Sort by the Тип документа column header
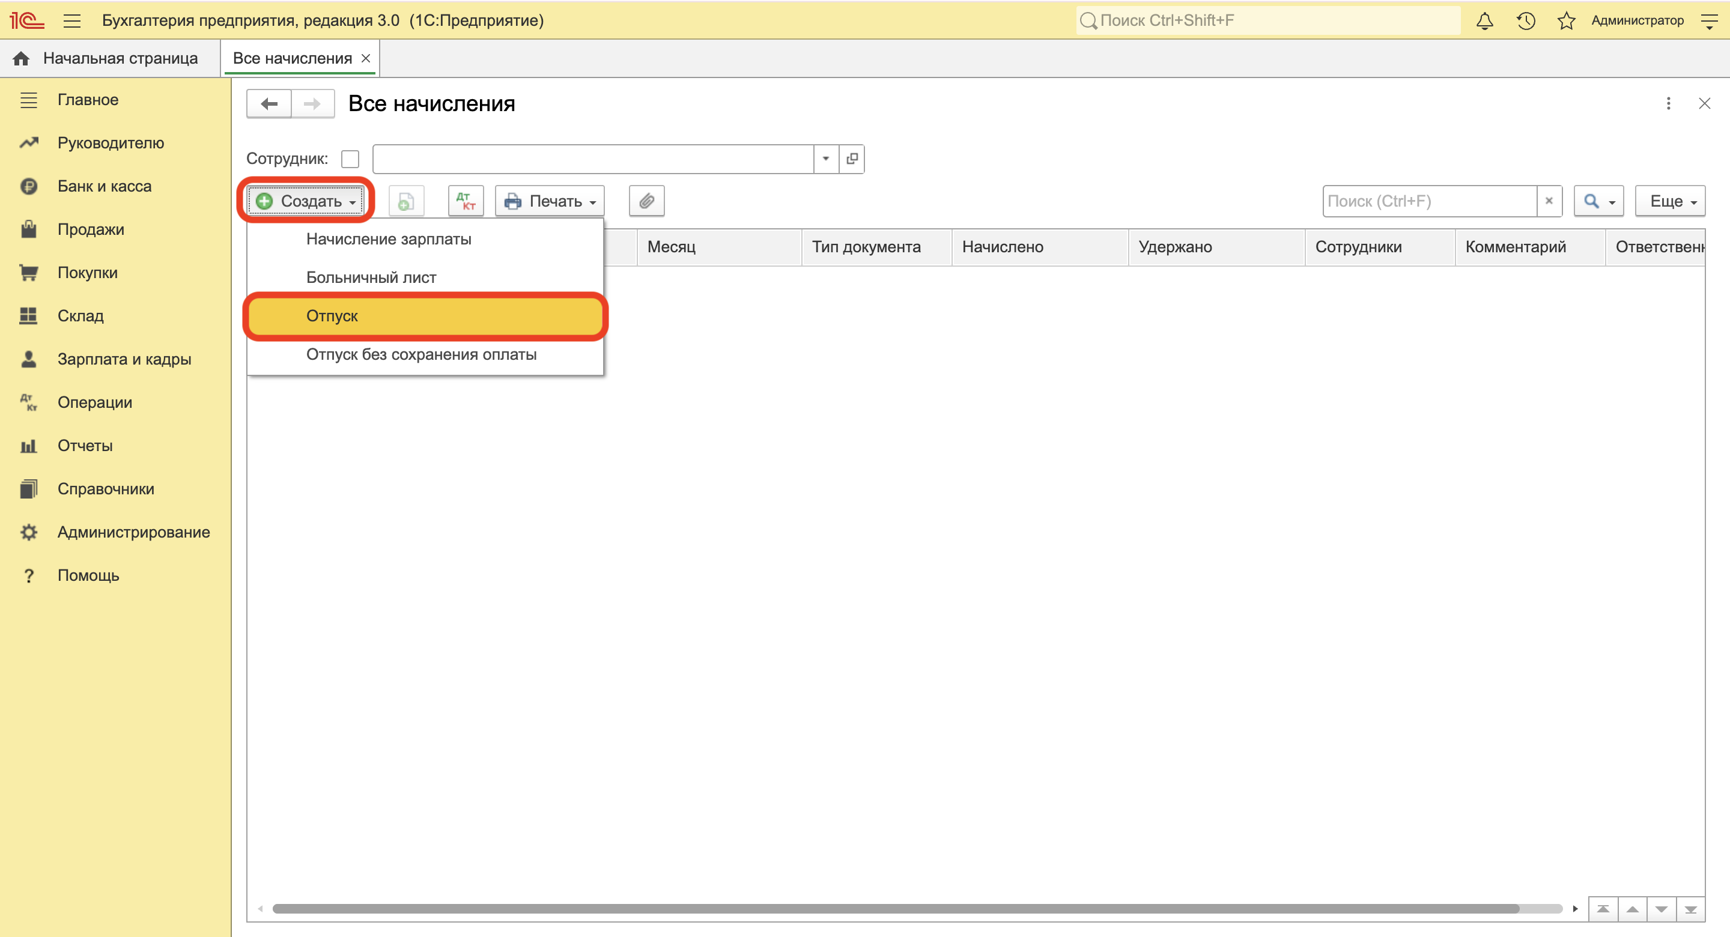Viewport: 1730px width, 937px height. click(876, 247)
